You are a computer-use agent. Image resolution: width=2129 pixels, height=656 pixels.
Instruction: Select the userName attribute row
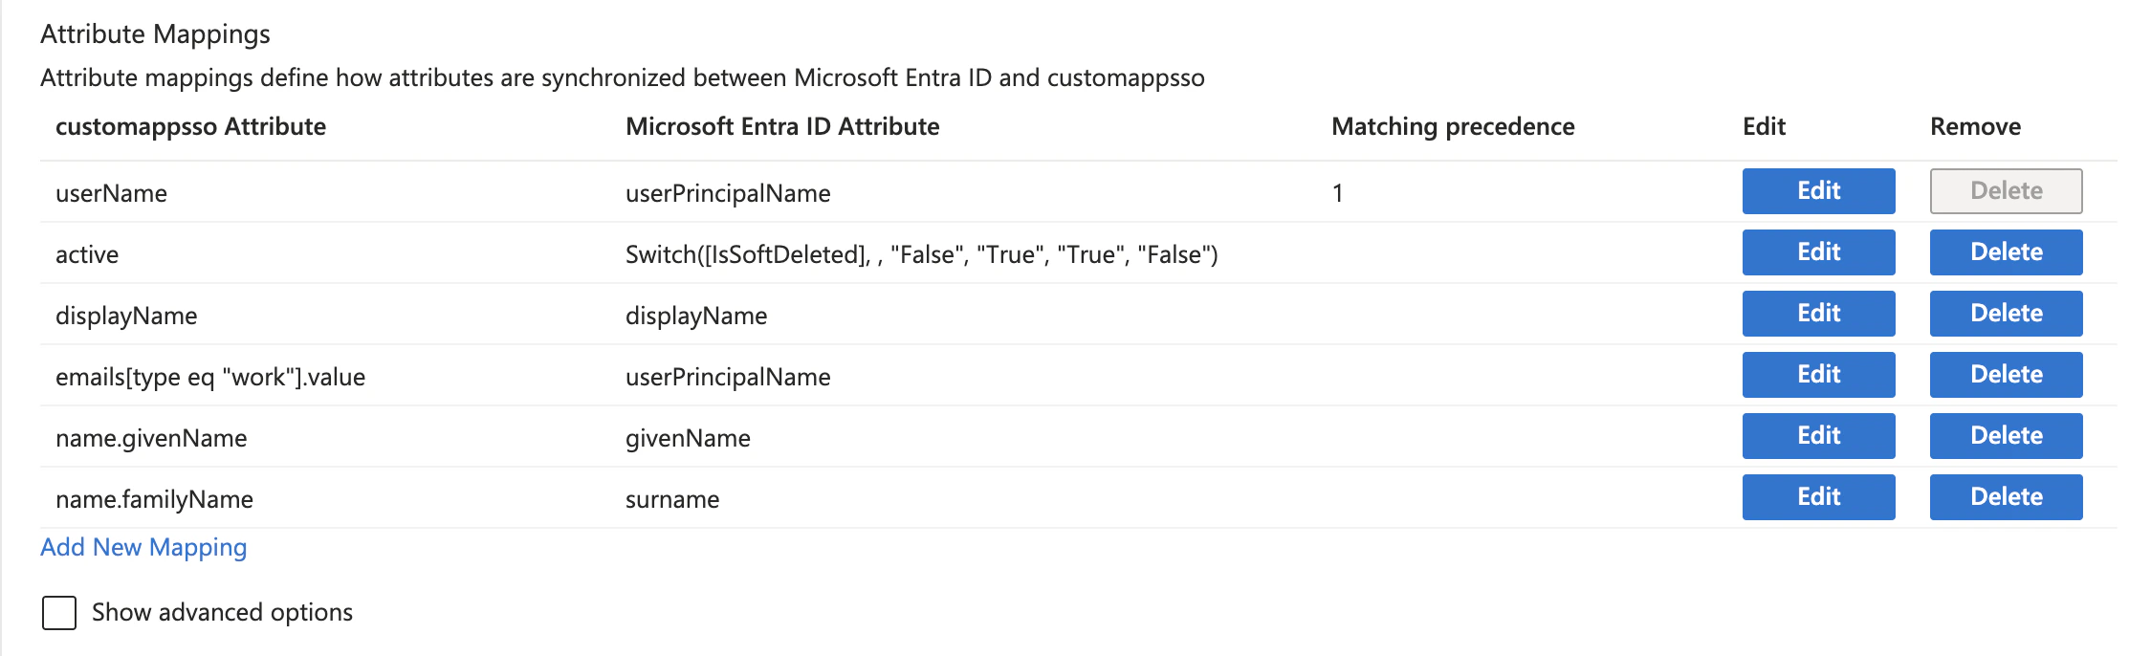111,192
